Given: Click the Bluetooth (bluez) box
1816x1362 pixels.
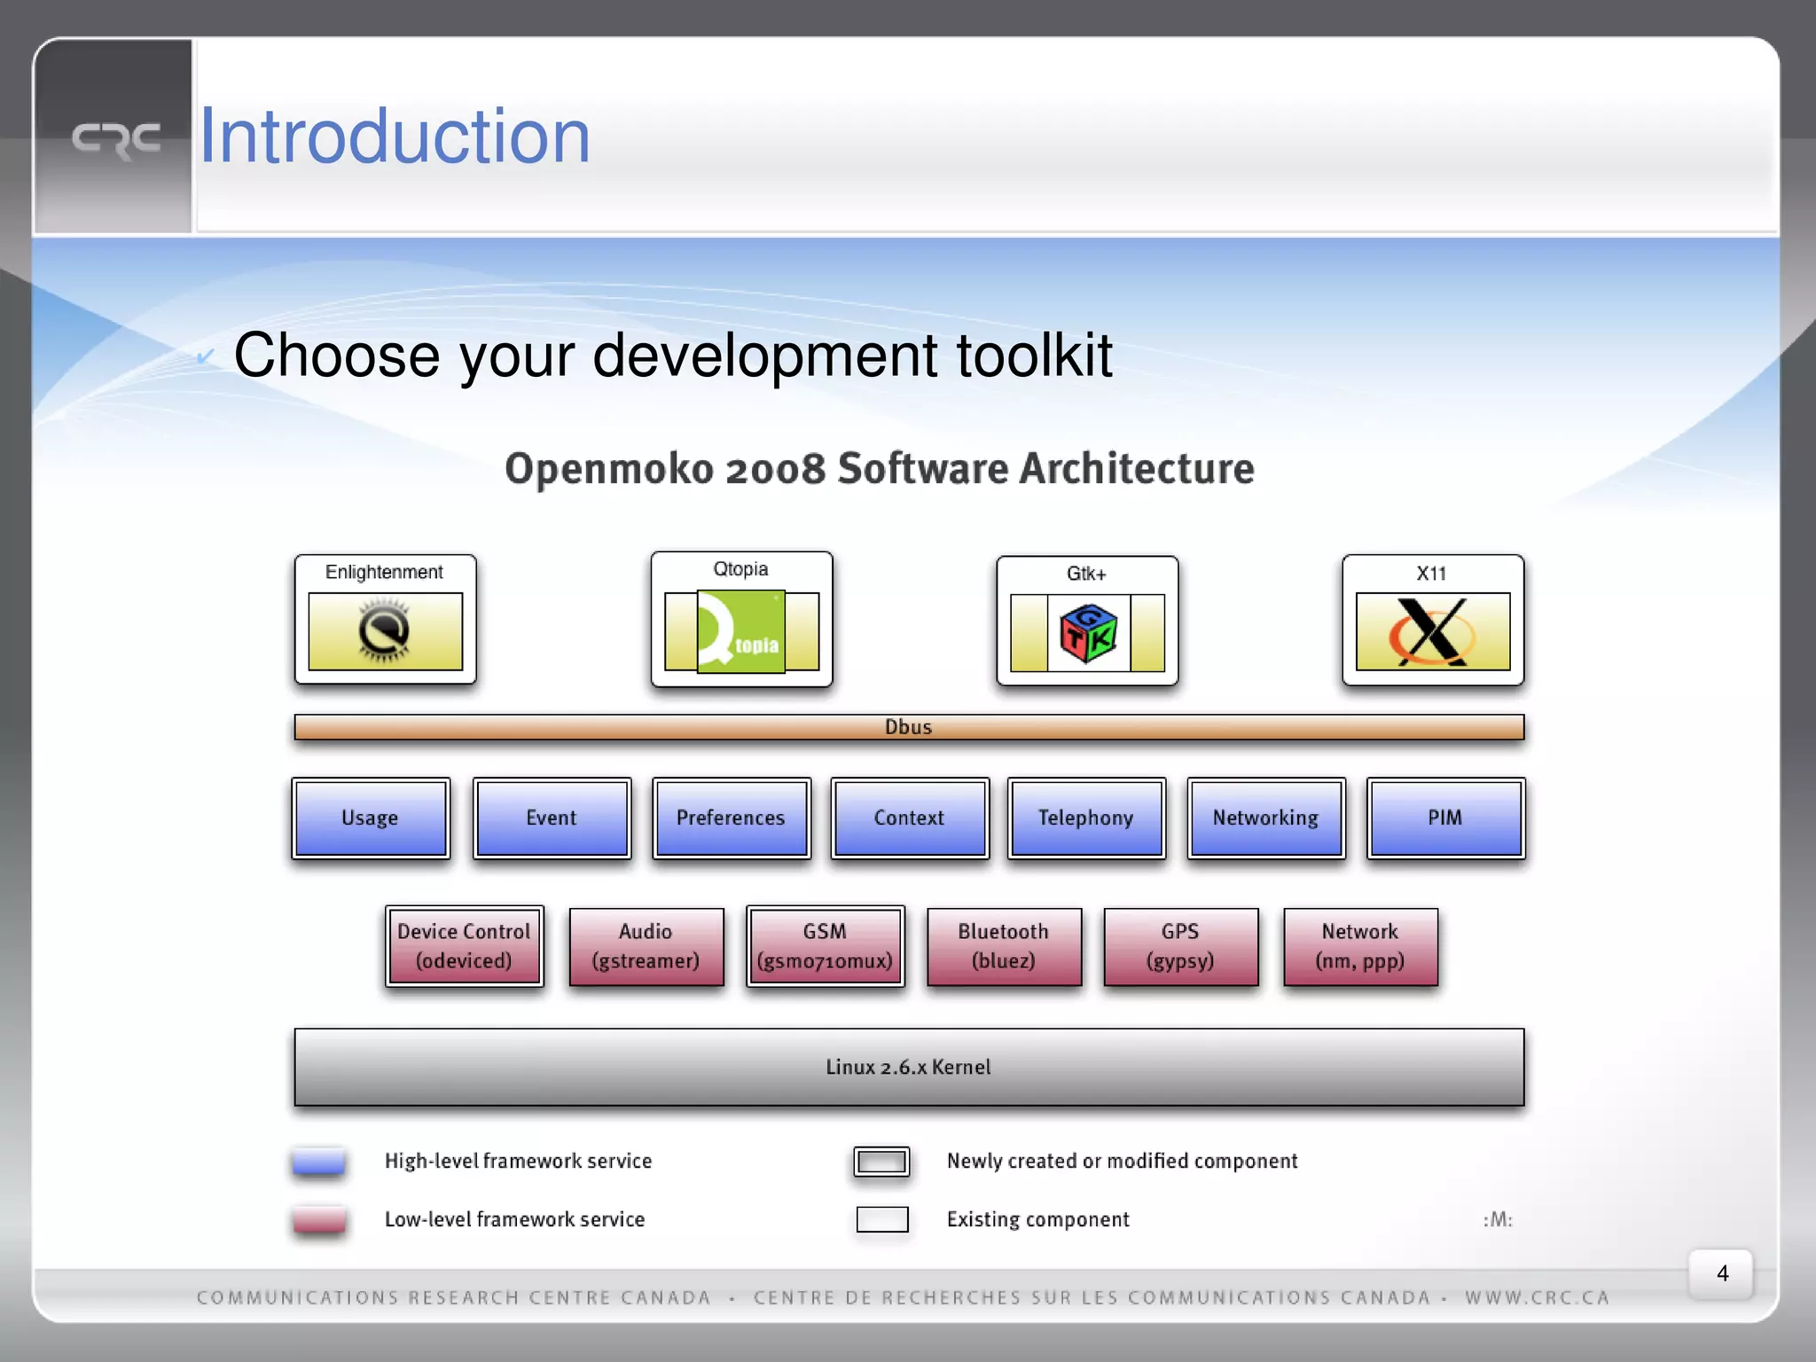Looking at the screenshot, I should pyautogui.click(x=1004, y=946).
